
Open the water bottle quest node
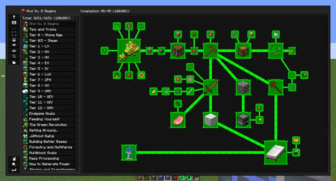292,87
